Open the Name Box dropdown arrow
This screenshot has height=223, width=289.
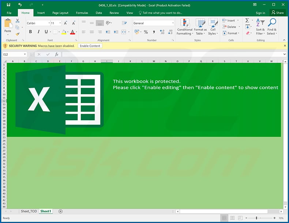(x=25, y=54)
